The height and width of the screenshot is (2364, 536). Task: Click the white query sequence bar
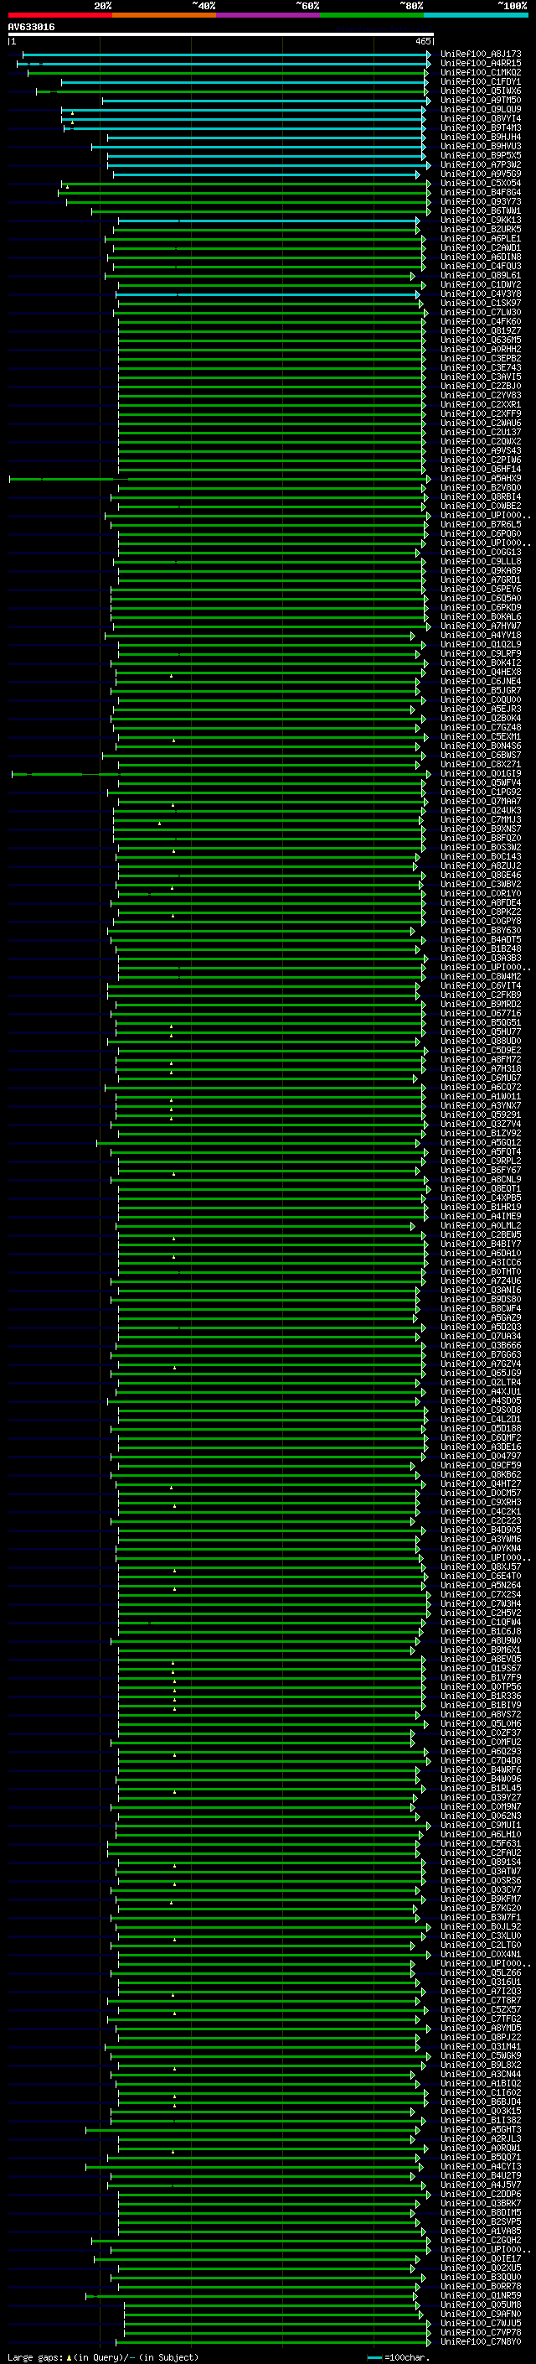click(221, 35)
